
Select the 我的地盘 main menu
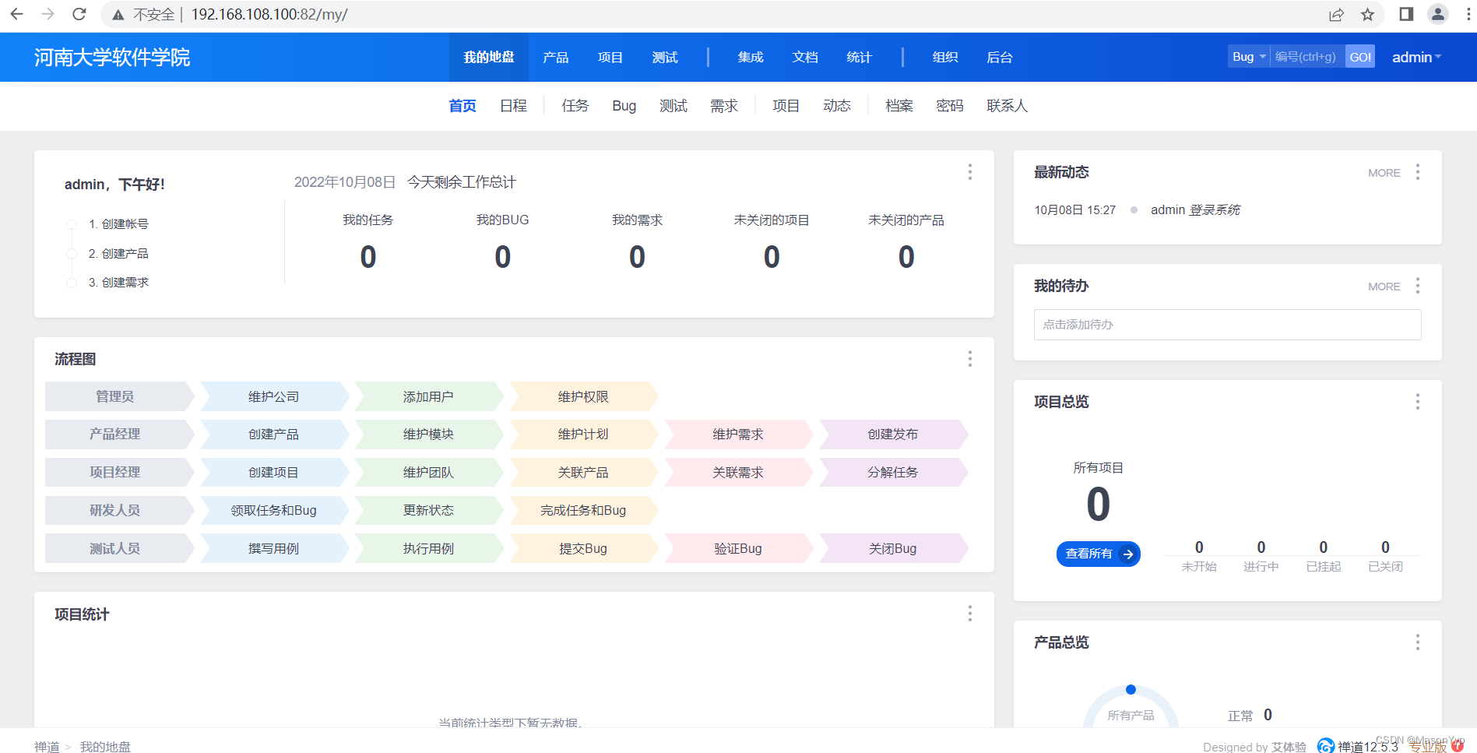coord(489,57)
